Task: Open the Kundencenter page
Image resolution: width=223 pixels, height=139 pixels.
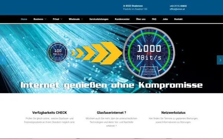Action: pyautogui.click(x=122, y=19)
